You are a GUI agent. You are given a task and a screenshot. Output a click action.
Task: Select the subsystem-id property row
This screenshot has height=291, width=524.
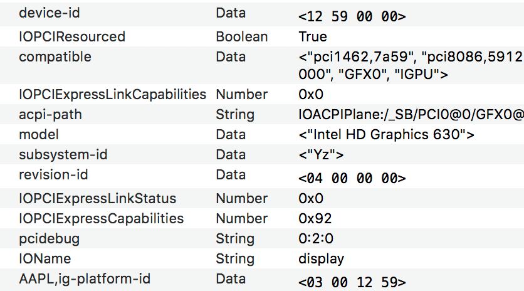[262, 154]
